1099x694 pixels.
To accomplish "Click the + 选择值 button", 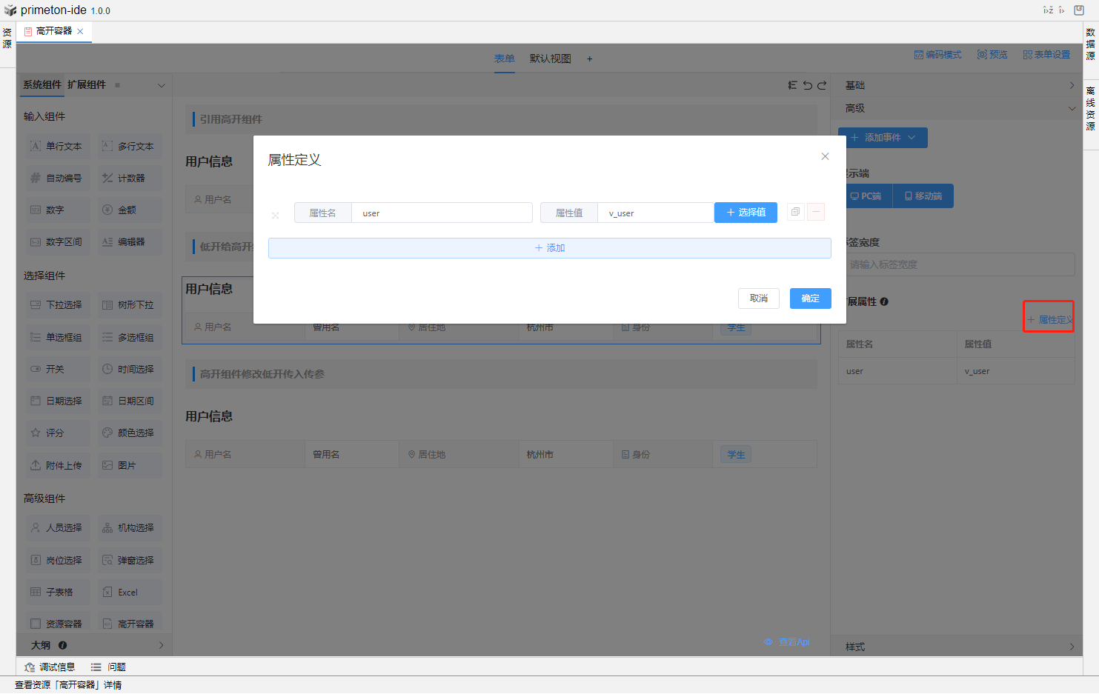I will tap(746, 213).
